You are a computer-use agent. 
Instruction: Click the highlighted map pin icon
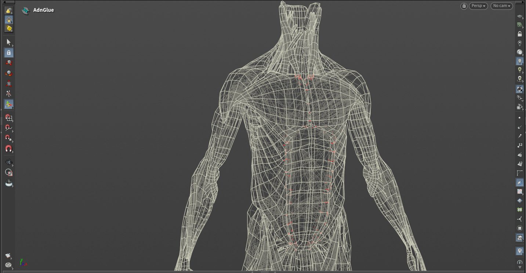click(x=519, y=251)
